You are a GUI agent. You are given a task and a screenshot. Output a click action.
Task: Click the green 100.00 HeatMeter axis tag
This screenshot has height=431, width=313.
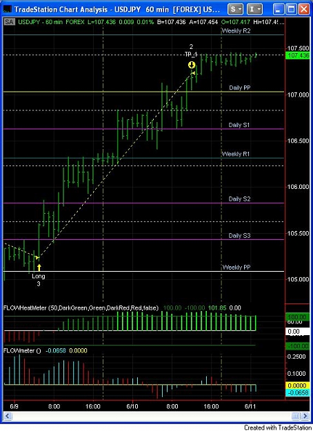(x=297, y=317)
